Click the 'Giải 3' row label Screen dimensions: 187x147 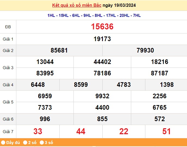[8, 68]
